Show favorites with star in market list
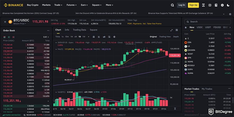234x117 pixels. [186, 27]
